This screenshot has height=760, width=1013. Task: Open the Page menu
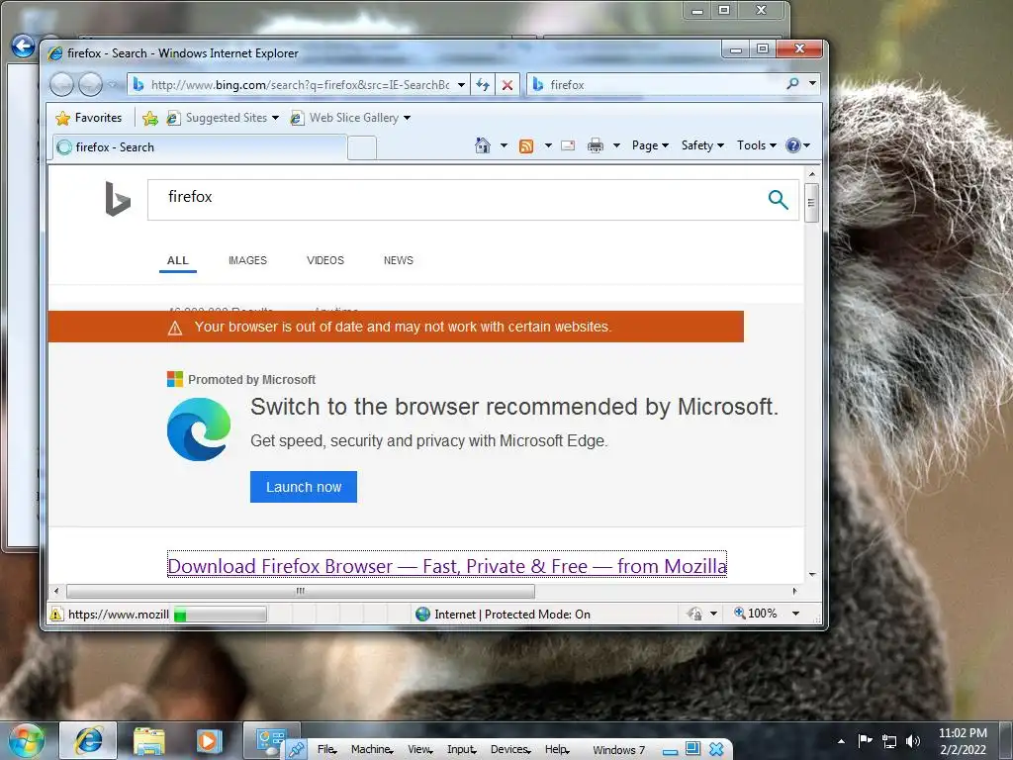[x=650, y=145]
